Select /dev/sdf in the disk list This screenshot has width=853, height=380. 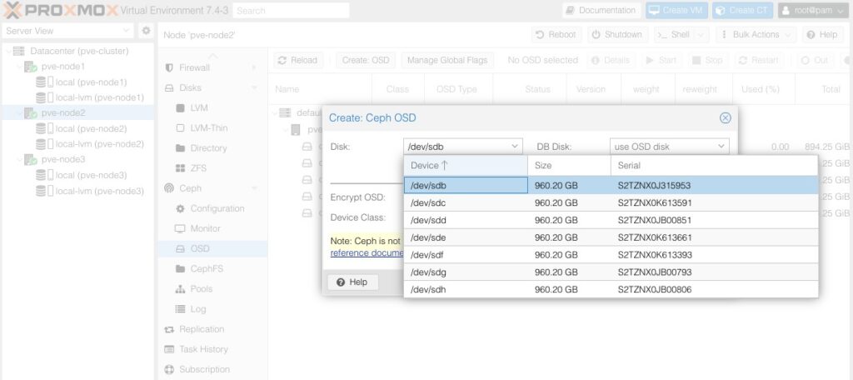click(611, 255)
